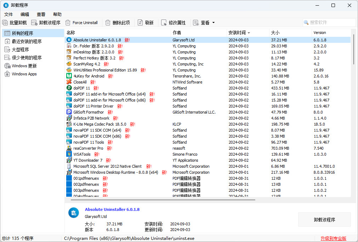The image size is (358, 242).
Task: Select Microsoft Windows Desktop Runtime 8.0.8 row
Action: click(x=208, y=172)
